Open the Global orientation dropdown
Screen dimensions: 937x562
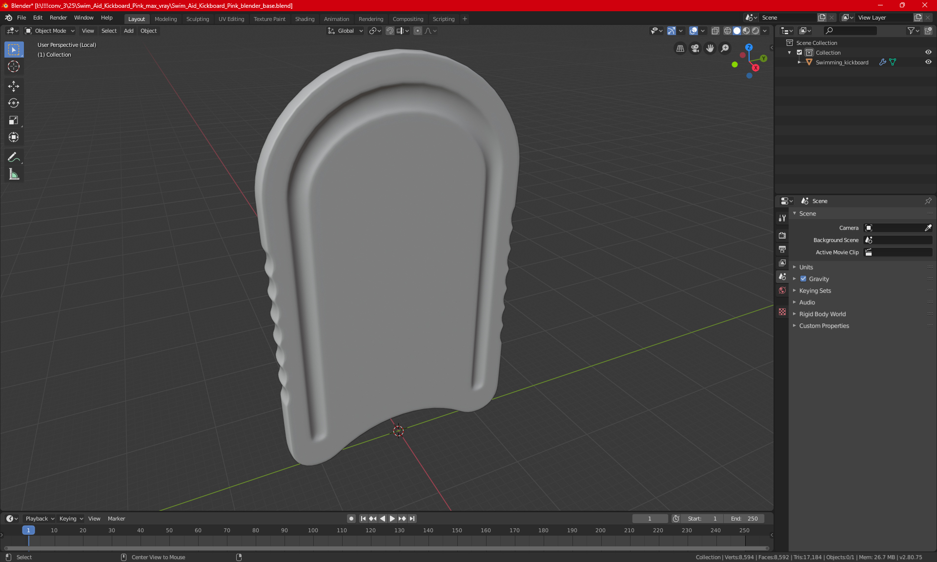pos(346,31)
